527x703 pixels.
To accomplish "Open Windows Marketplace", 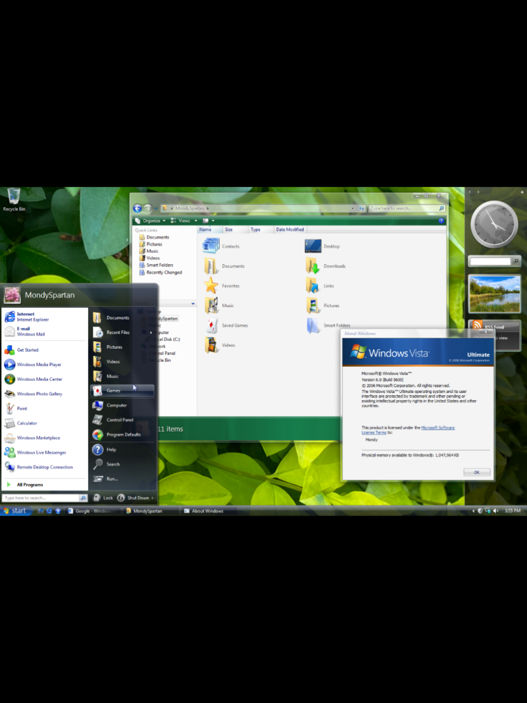I will pos(45,438).
